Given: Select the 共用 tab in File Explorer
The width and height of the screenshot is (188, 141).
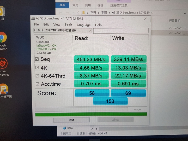Looking at the screenshot, I should pos(88,5).
